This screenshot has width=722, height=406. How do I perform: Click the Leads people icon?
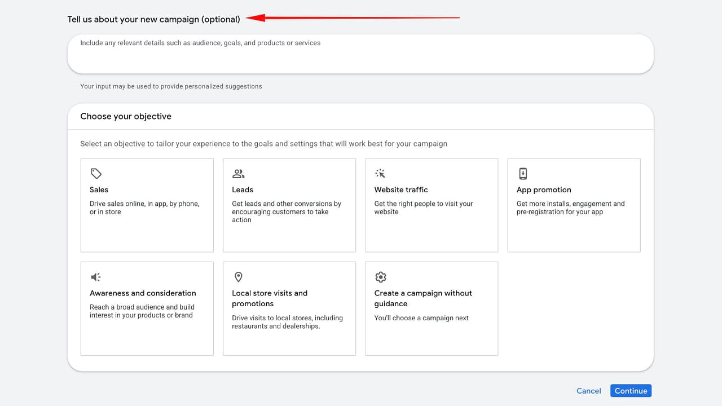(239, 174)
